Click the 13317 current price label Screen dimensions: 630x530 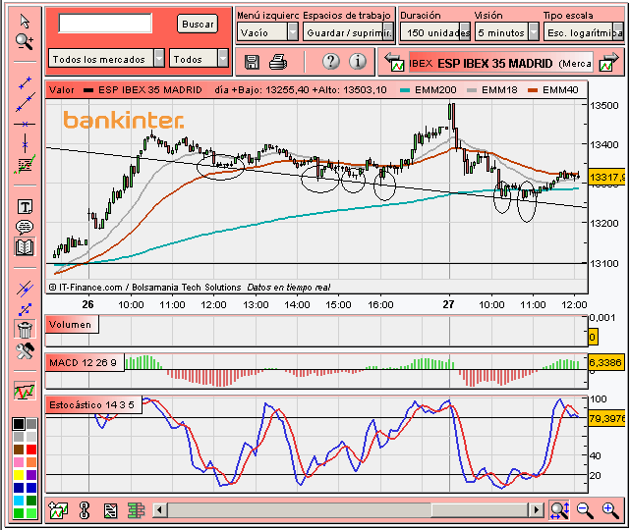point(606,177)
